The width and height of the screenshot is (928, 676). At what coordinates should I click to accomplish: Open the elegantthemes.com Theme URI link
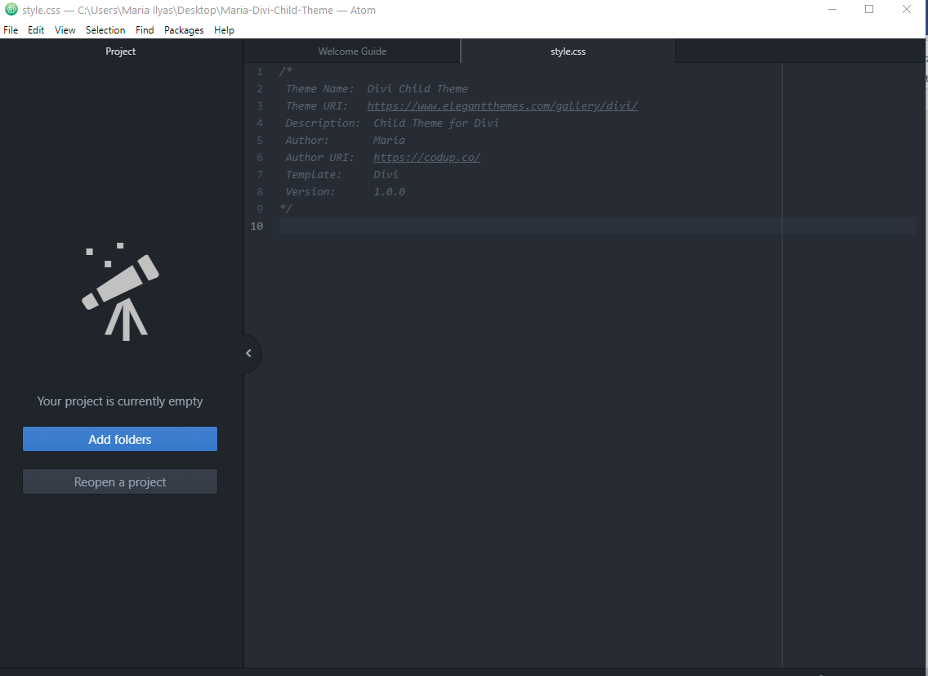[x=502, y=106]
